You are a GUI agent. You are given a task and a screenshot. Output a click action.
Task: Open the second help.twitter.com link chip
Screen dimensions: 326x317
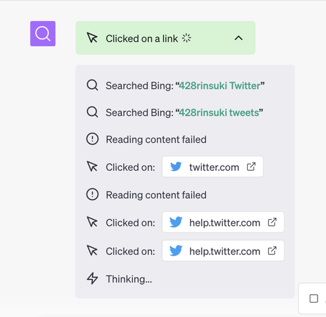click(x=223, y=250)
